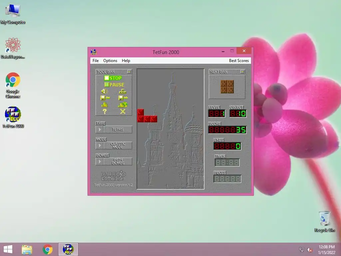Click the question mark help icon
The width and height of the screenshot is (341, 256).
point(105,111)
